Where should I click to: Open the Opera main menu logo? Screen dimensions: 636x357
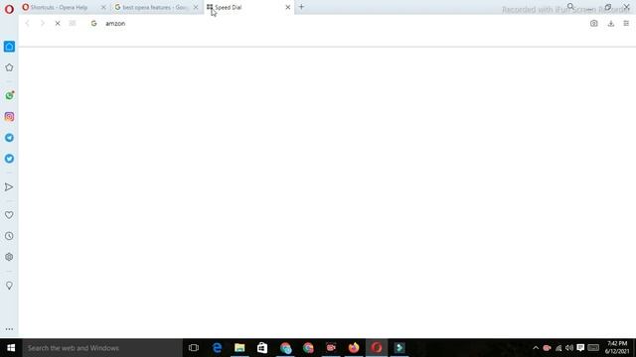click(9, 9)
